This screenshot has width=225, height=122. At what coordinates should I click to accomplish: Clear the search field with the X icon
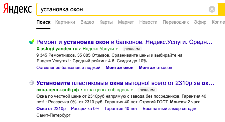212,9
